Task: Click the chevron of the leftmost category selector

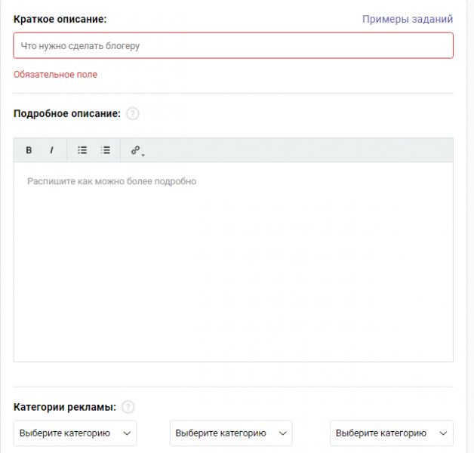Action: (x=127, y=433)
